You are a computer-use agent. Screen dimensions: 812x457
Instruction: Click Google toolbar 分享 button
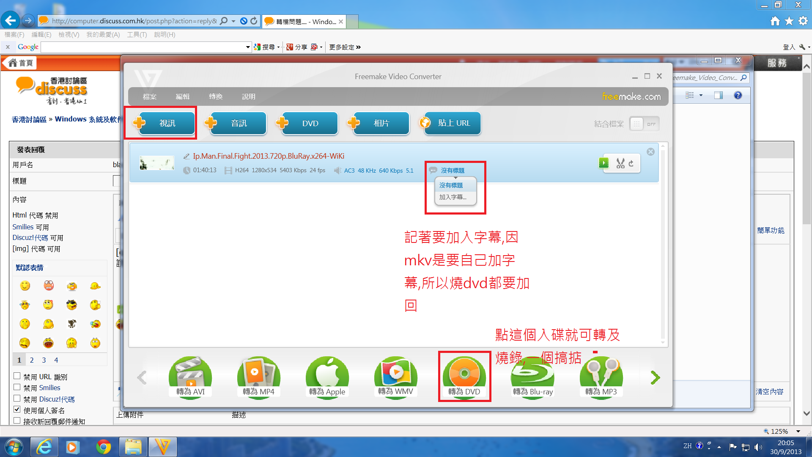[x=296, y=47]
